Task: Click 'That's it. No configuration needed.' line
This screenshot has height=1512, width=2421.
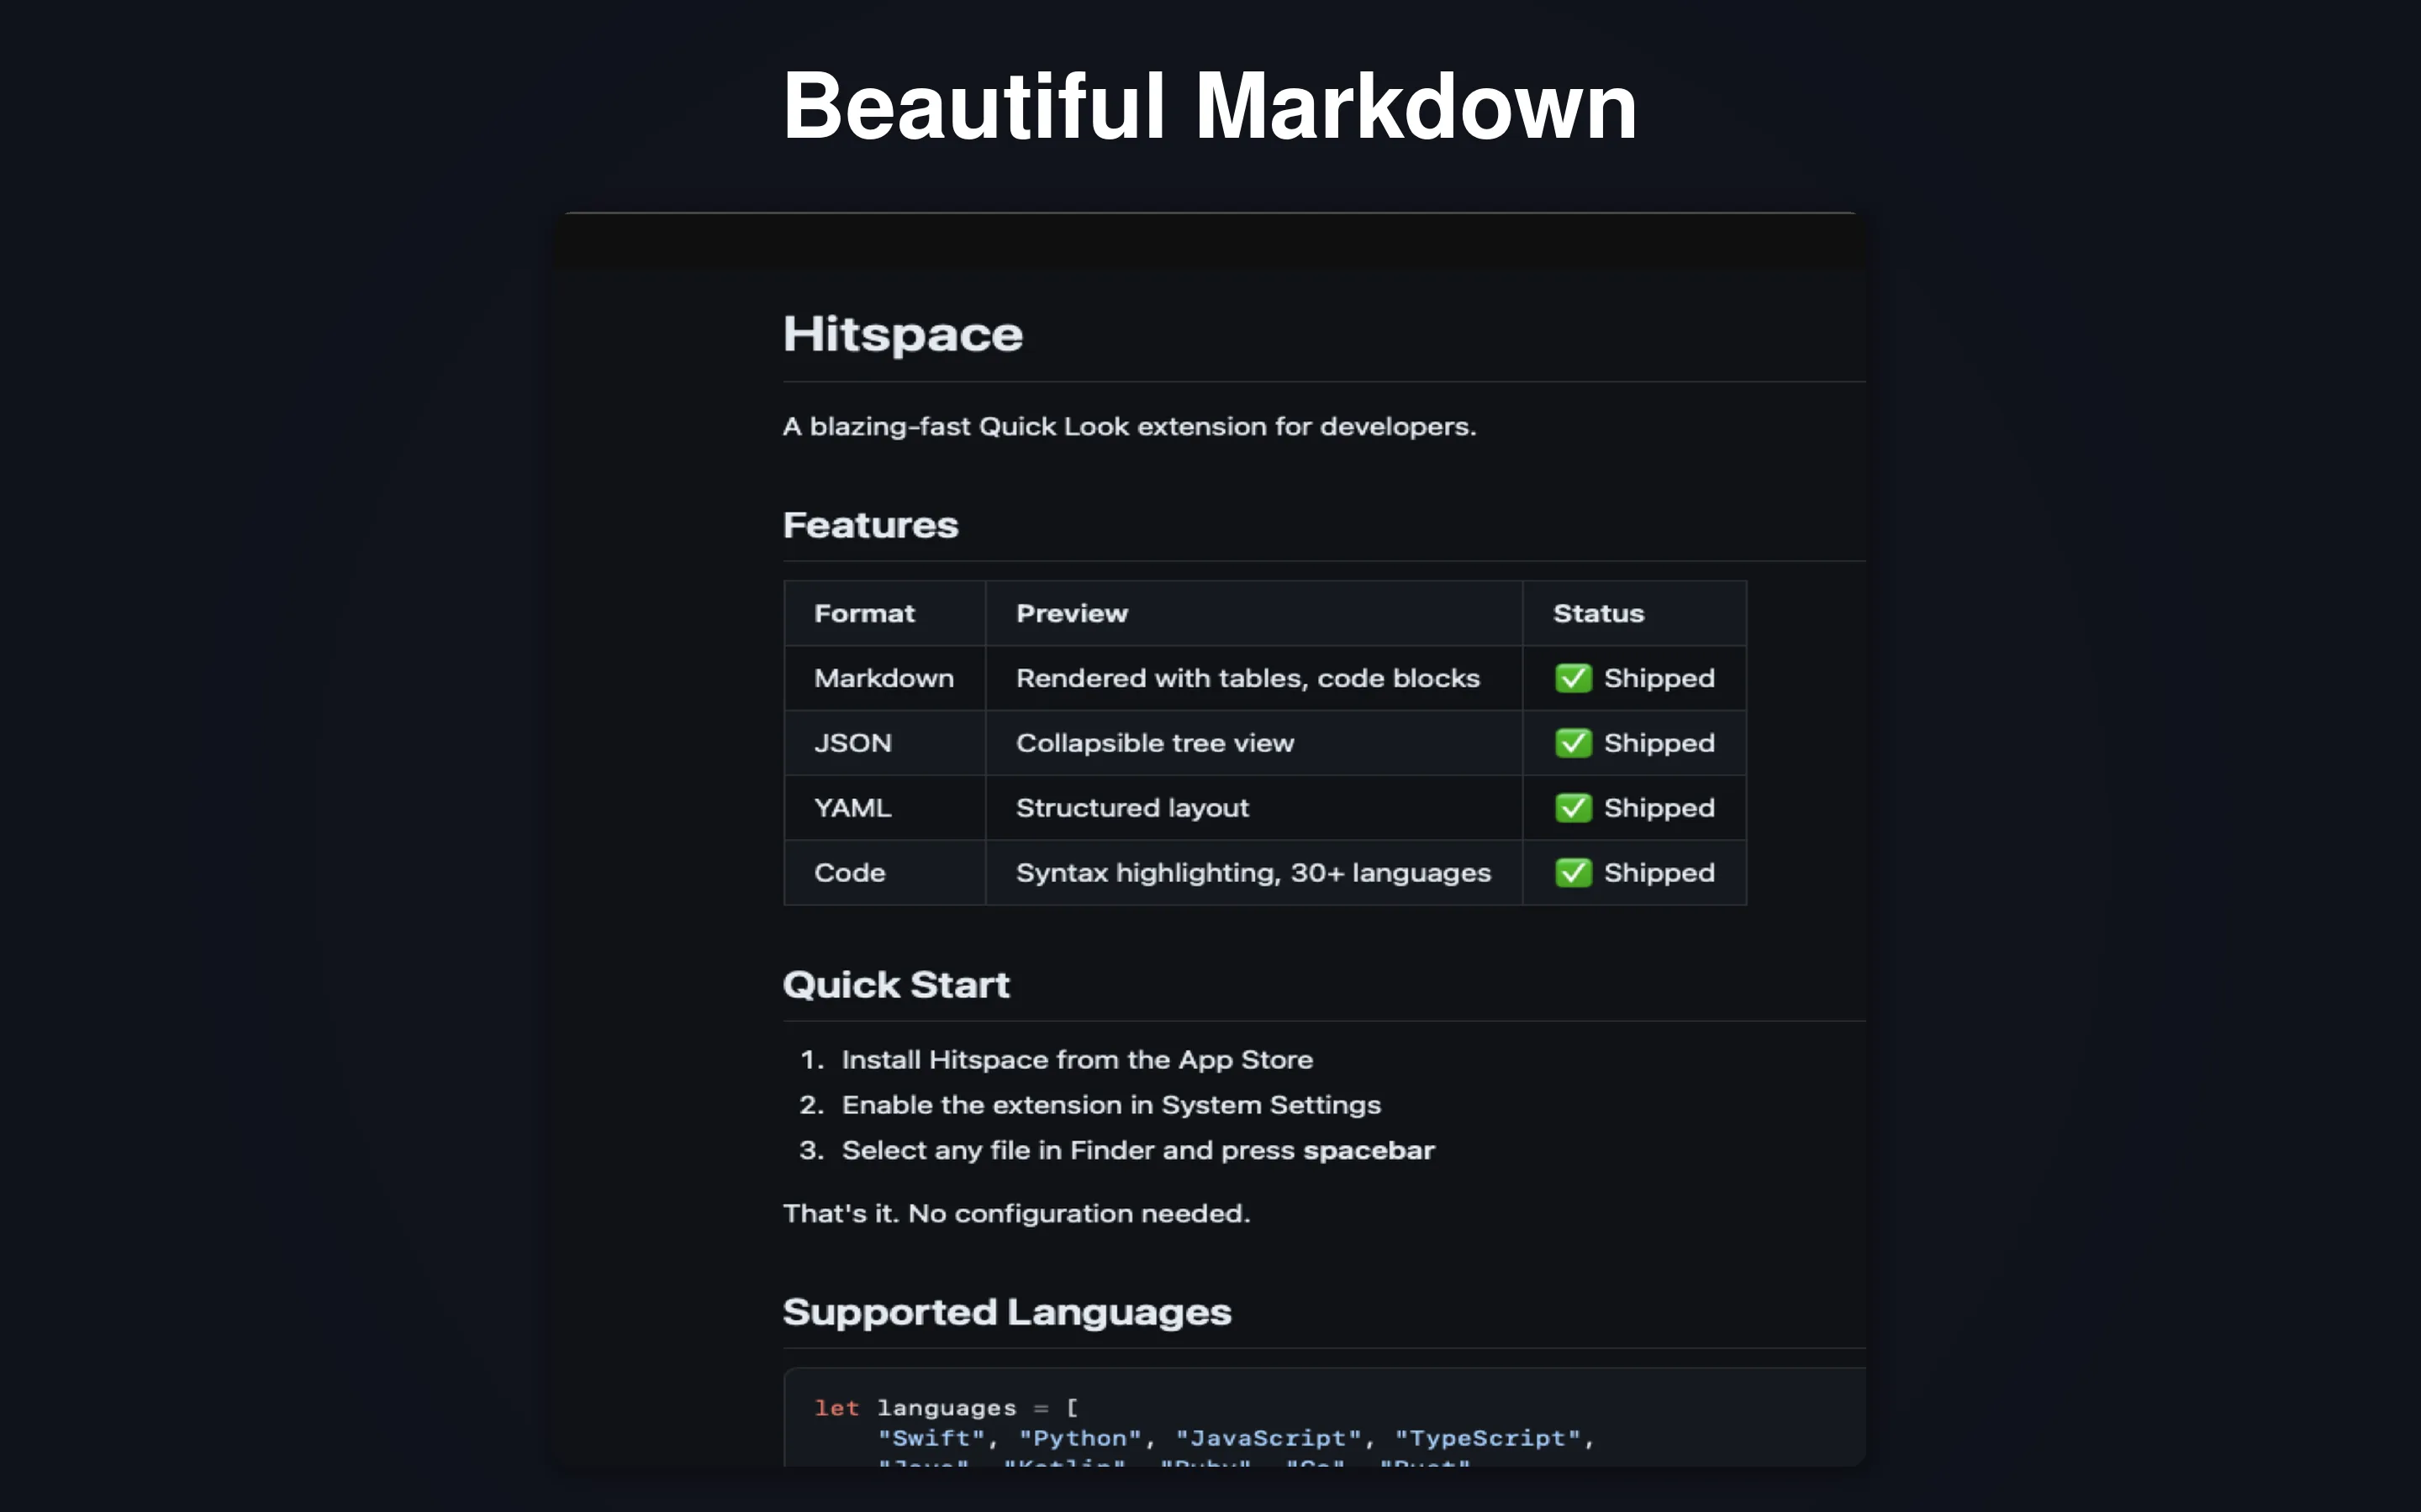Action: (1016, 1214)
